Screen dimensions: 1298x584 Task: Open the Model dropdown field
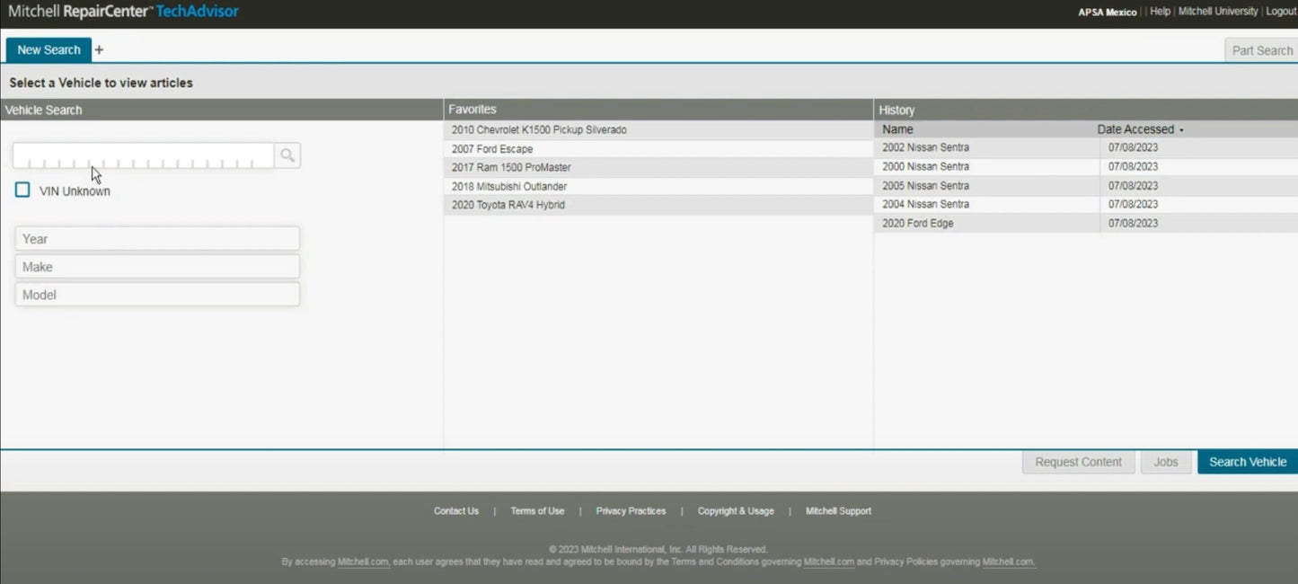click(x=157, y=295)
